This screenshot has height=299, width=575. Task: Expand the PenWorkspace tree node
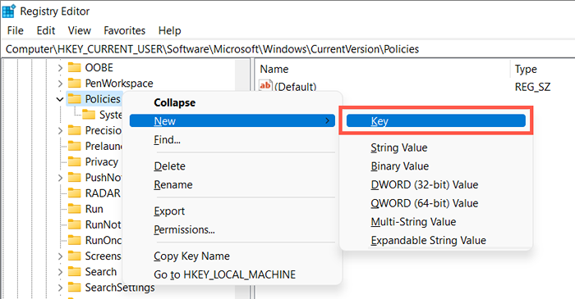tap(60, 84)
